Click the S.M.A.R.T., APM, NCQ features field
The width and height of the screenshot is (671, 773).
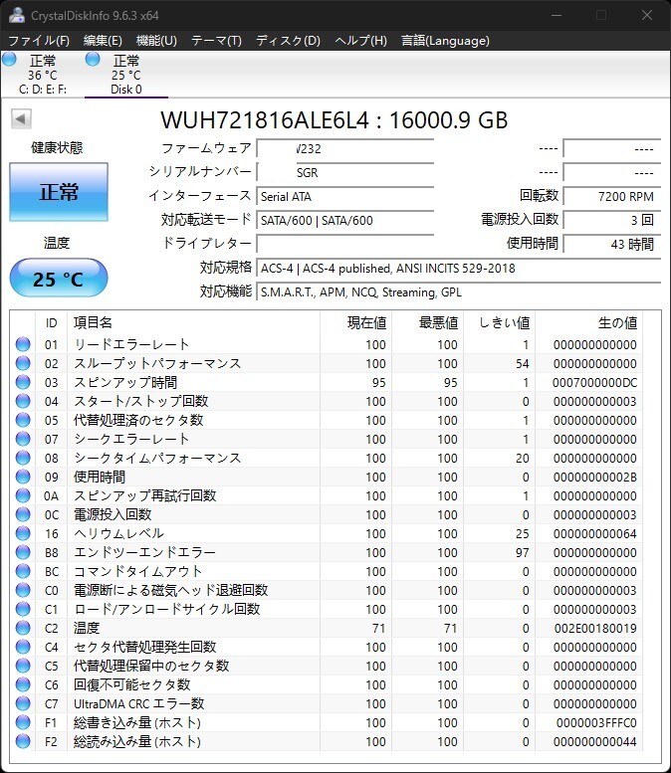pos(459,291)
